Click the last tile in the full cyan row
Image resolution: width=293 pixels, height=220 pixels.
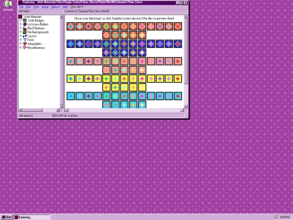178,96
